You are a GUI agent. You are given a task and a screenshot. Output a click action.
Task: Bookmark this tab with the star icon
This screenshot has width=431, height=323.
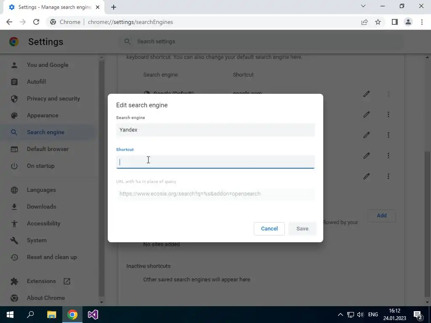378,22
